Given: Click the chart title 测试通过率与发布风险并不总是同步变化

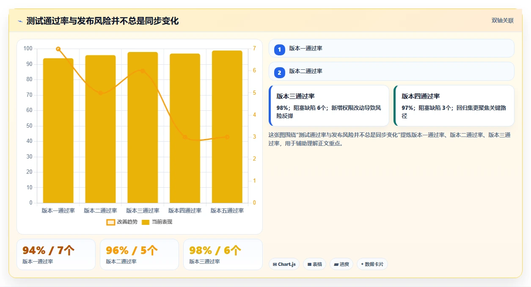Looking at the screenshot, I should pos(102,21).
